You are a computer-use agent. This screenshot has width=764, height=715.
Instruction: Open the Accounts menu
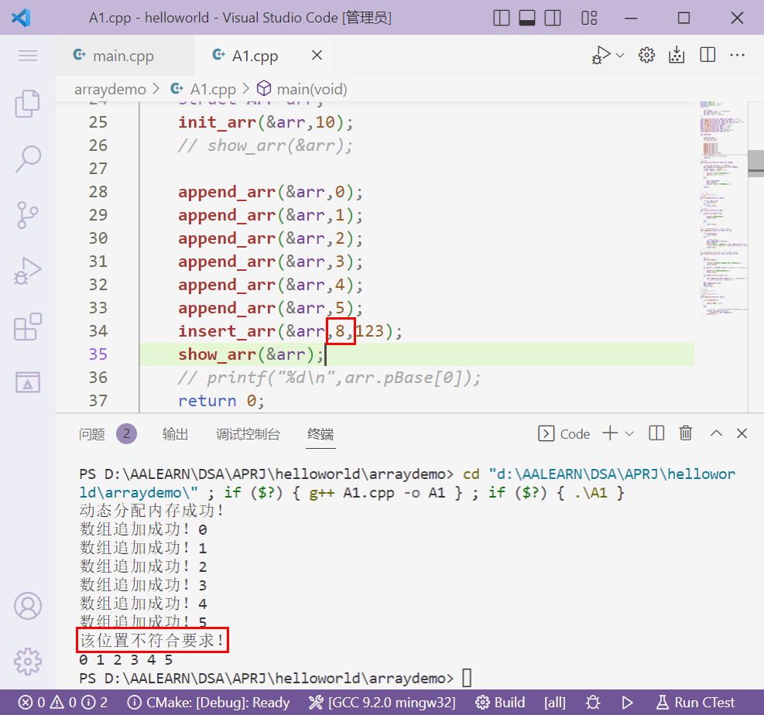click(x=28, y=605)
